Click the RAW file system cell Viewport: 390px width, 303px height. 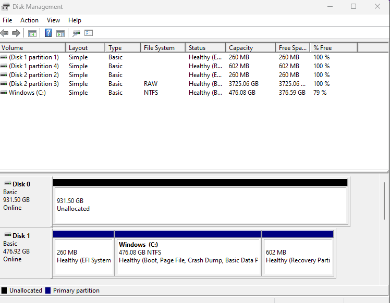tap(151, 84)
